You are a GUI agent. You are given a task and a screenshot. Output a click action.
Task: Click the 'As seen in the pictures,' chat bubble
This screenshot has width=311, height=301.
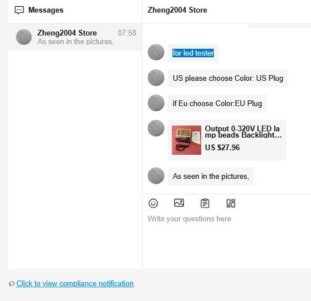click(210, 176)
